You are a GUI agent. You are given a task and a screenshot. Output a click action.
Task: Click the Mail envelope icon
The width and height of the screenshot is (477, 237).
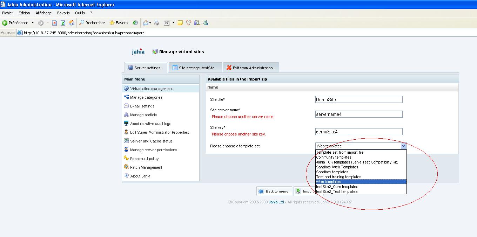[146, 23]
